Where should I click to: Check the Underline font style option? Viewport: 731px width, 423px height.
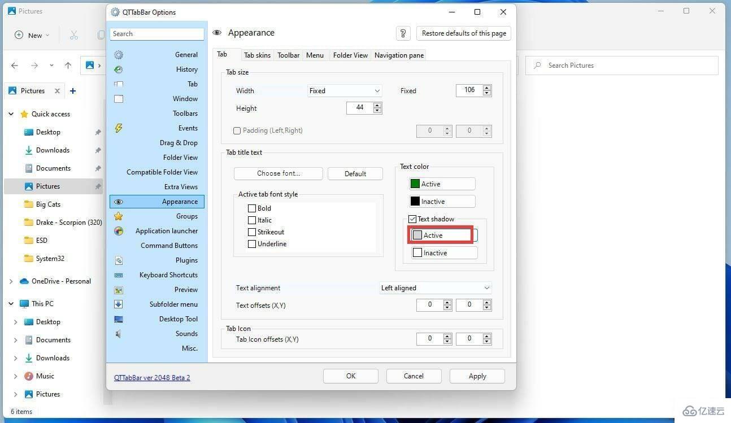pos(252,244)
